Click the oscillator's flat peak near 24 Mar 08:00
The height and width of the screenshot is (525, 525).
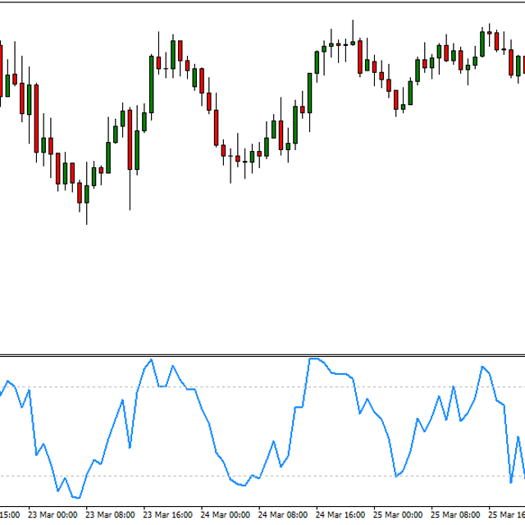(314, 359)
